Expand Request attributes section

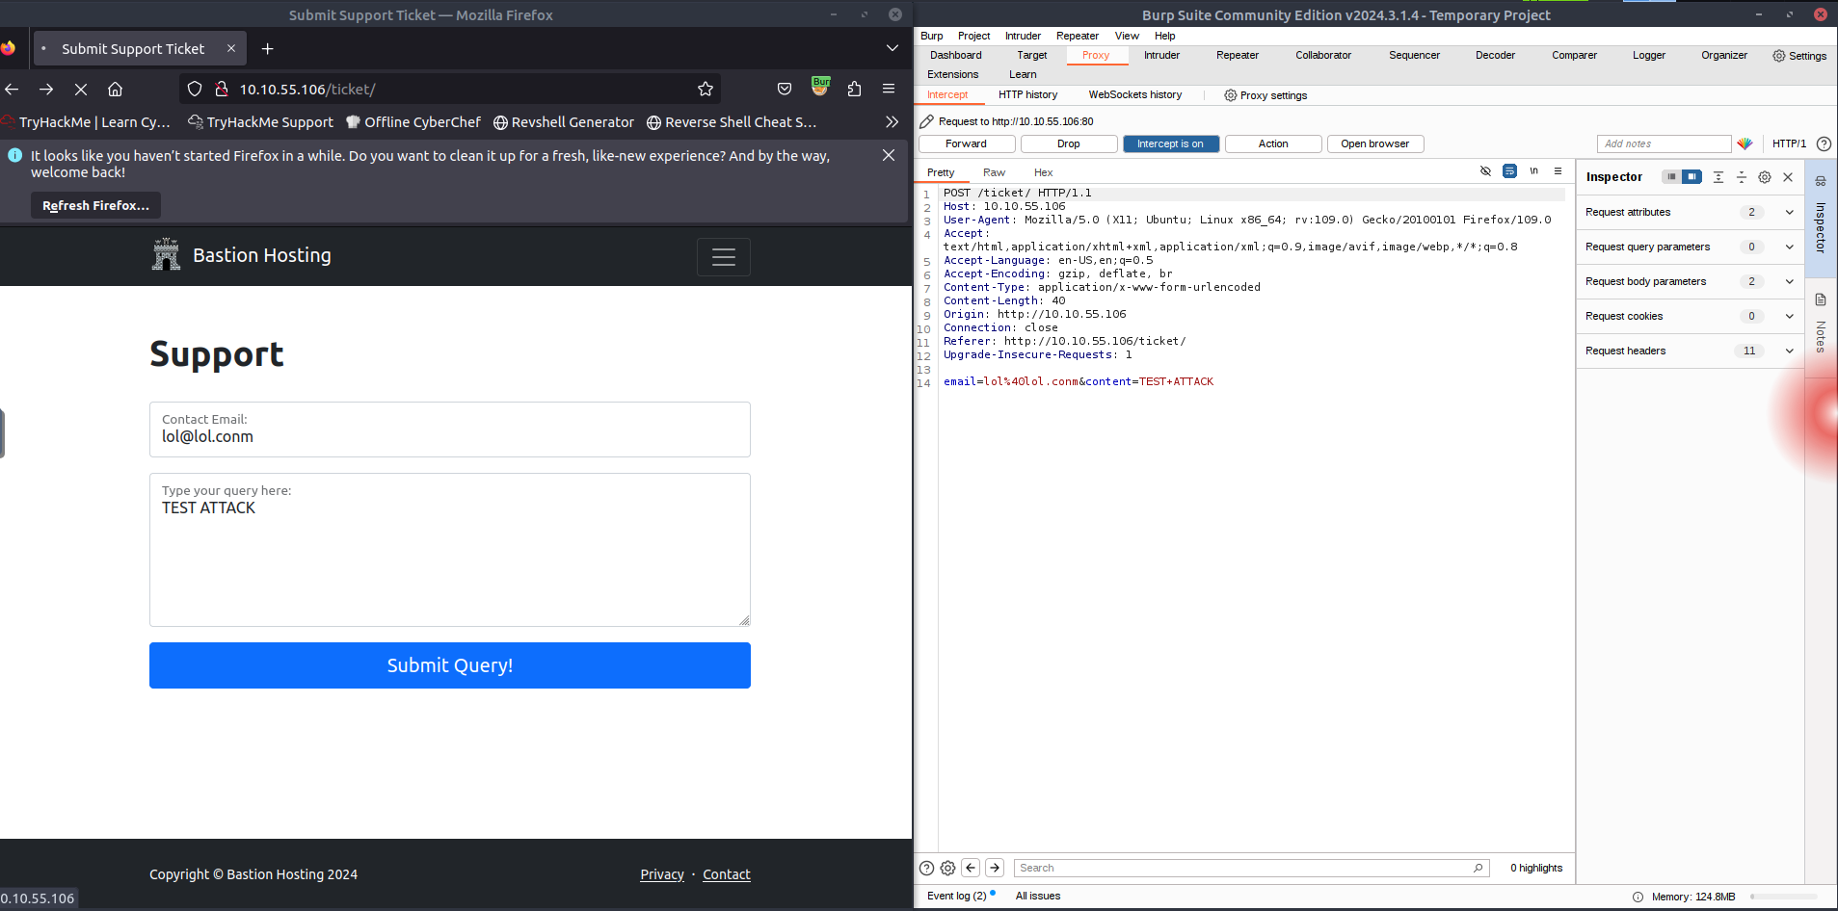click(x=1790, y=212)
